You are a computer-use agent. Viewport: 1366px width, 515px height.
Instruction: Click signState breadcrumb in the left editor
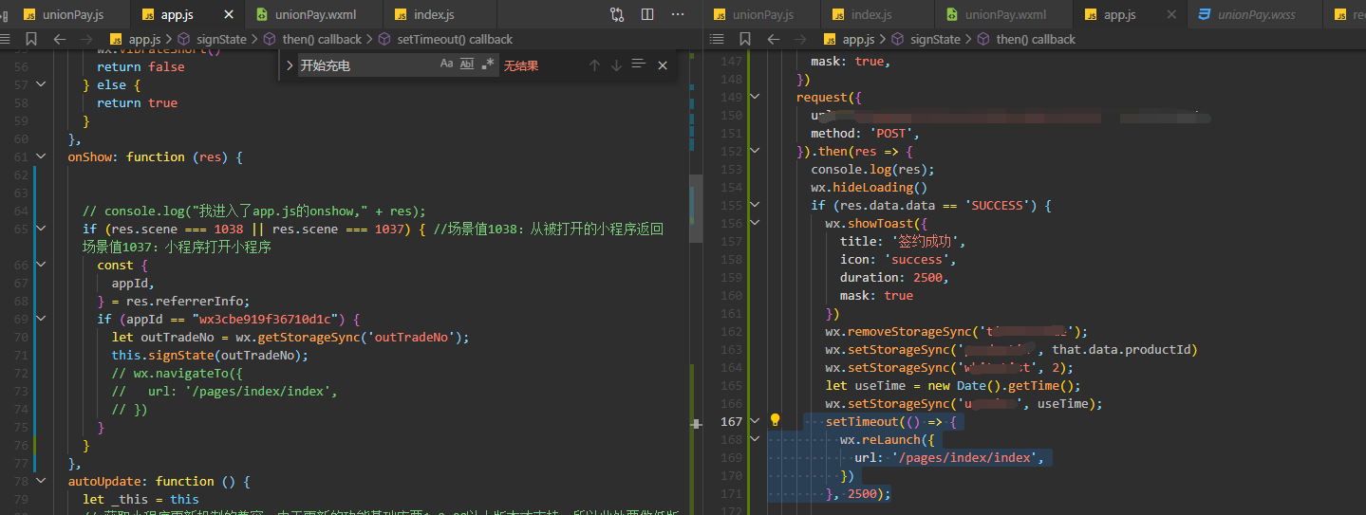click(x=220, y=39)
